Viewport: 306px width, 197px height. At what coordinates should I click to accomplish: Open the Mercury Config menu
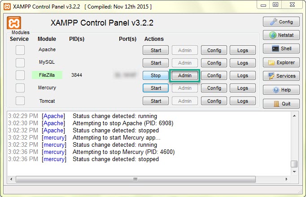pyautogui.click(x=214, y=88)
